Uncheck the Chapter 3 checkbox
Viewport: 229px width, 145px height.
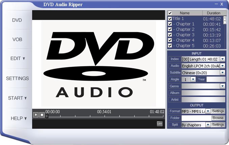pos(170,35)
